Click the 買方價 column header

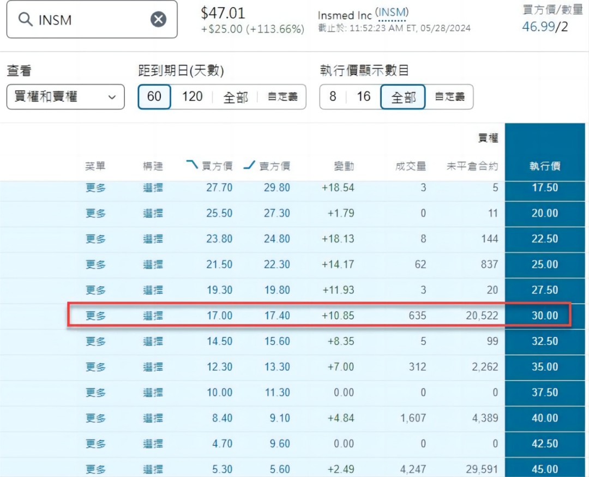tap(217, 166)
